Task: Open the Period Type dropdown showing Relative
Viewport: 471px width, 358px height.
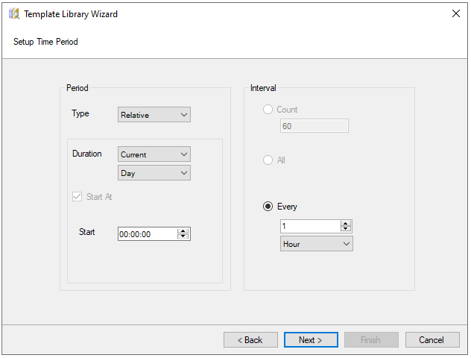Action: 154,115
